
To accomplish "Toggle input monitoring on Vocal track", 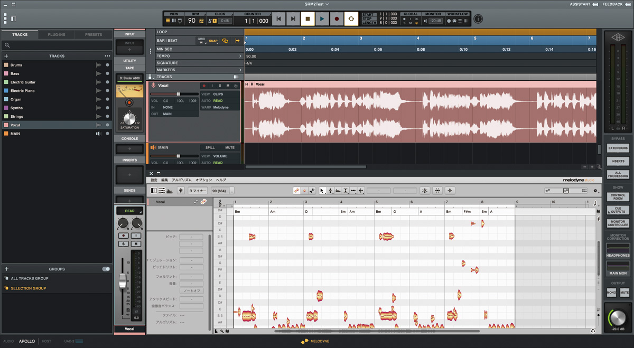I will 212,86.
